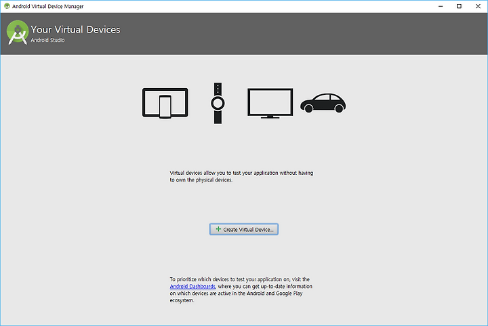
Task: Close the AVD Manager window
Action: click(478, 6)
